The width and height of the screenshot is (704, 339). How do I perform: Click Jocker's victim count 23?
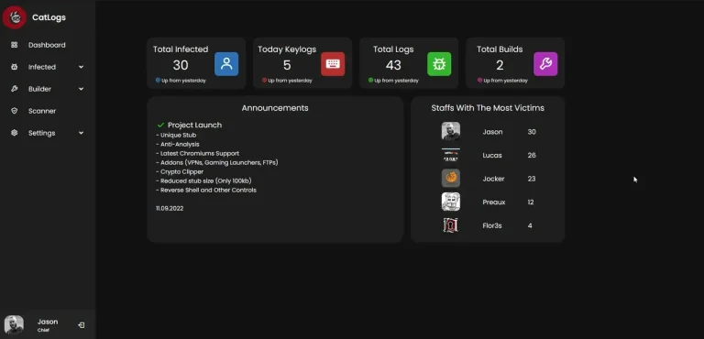(532, 179)
